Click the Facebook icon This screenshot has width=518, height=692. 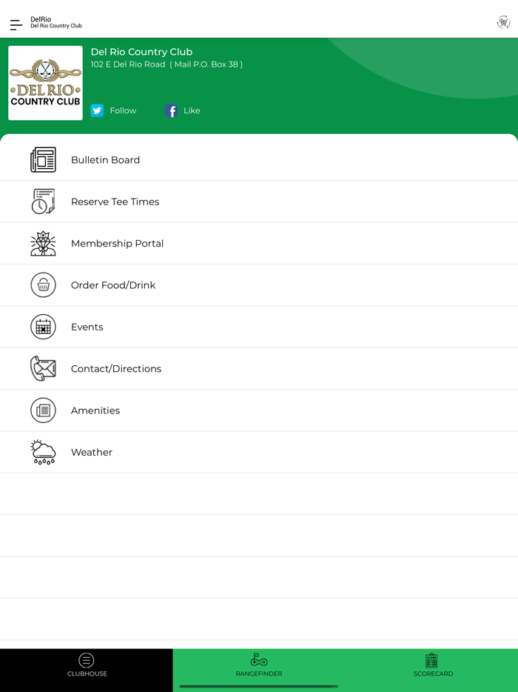(x=171, y=110)
